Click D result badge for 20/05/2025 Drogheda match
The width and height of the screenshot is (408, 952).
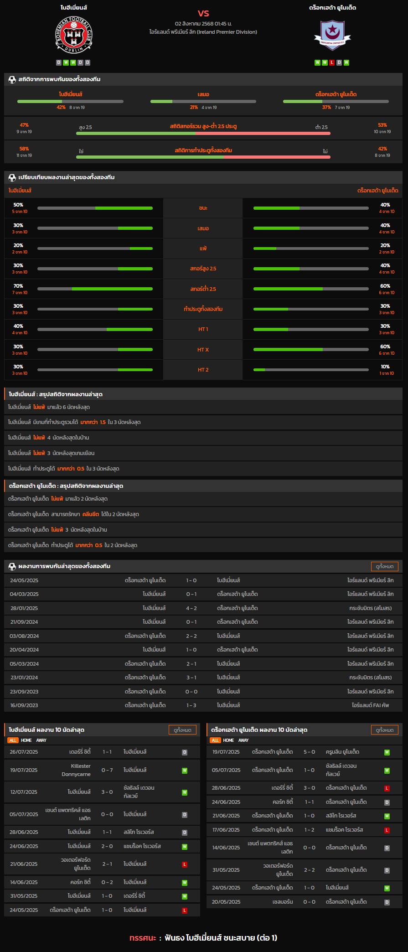(387, 902)
